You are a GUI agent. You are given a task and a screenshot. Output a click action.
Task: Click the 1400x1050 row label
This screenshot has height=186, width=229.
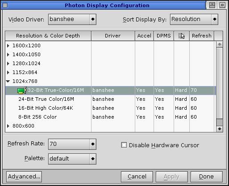(26, 54)
